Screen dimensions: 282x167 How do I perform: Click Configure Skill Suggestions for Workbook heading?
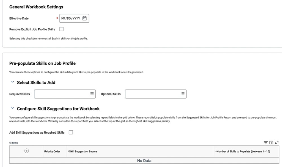tap(58, 109)
